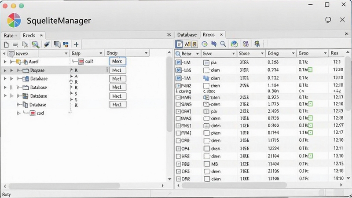Click the colorful SqueliteManager logo
The height and width of the screenshot is (198, 352).
coord(14,20)
